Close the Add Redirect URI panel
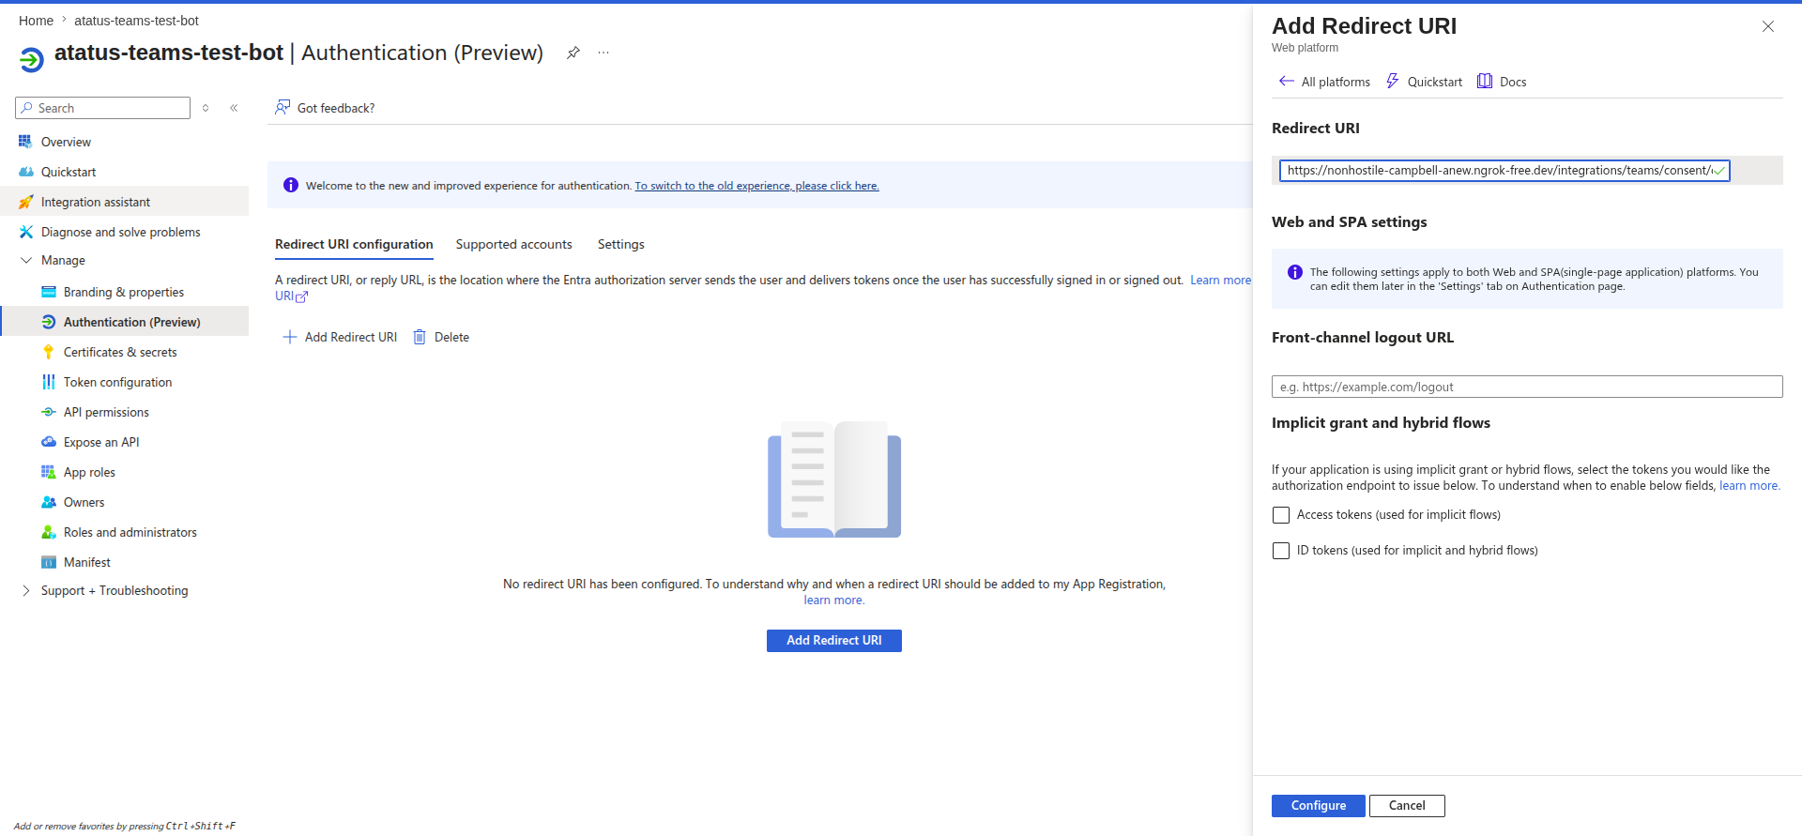1802x836 pixels. pyautogui.click(x=1768, y=26)
